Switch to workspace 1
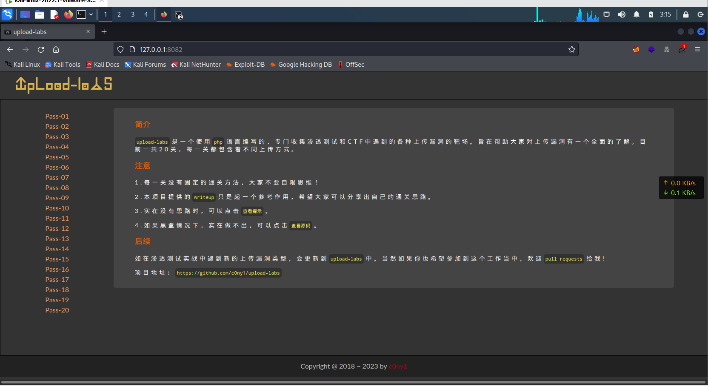This screenshot has height=386, width=708. pyautogui.click(x=106, y=14)
